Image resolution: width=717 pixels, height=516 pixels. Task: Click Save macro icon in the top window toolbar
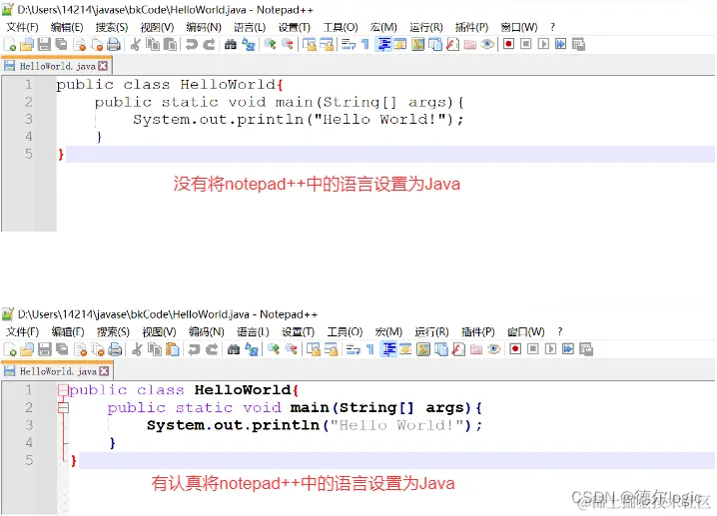[x=578, y=44]
